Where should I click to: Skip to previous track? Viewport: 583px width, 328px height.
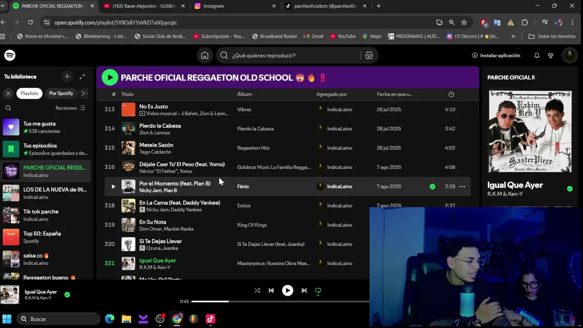[x=271, y=291]
